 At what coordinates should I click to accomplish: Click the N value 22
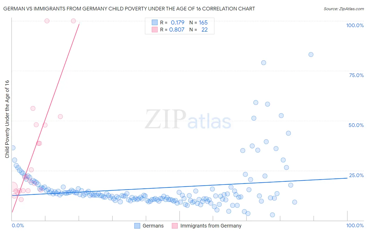[204, 30]
